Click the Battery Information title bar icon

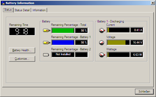3,3
